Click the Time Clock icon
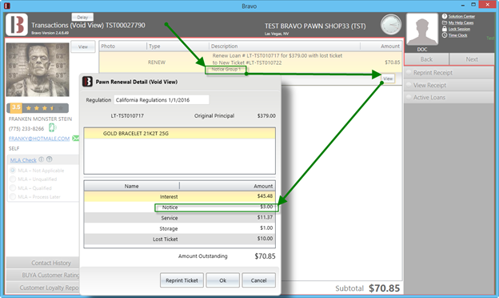This screenshot has width=499, height=298. [x=445, y=35]
